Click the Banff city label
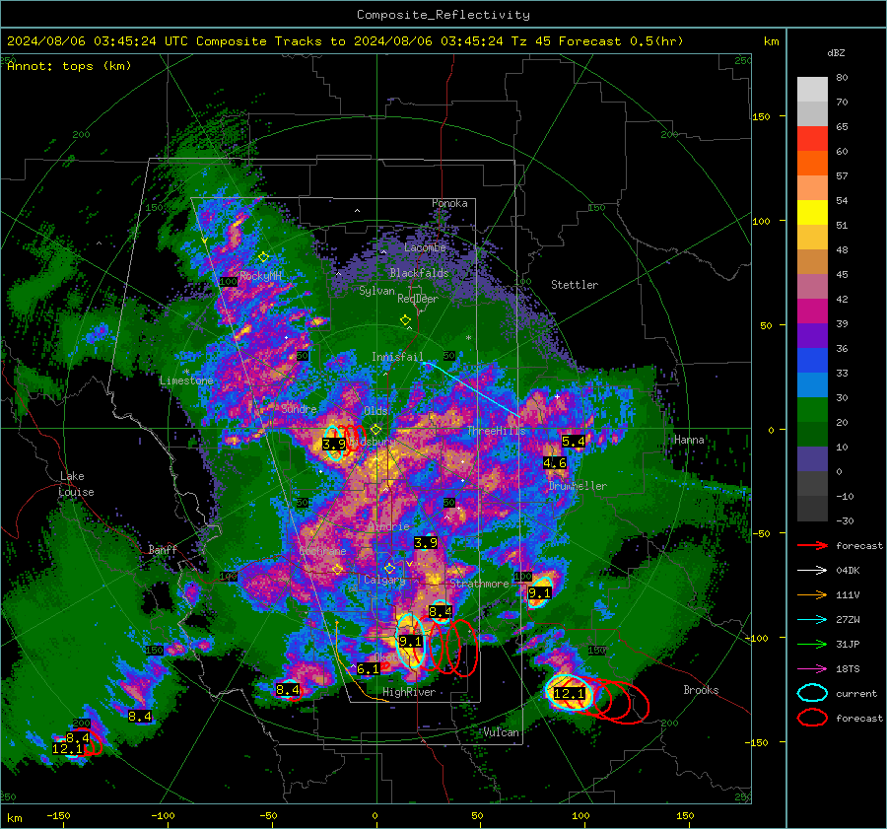 (x=163, y=549)
